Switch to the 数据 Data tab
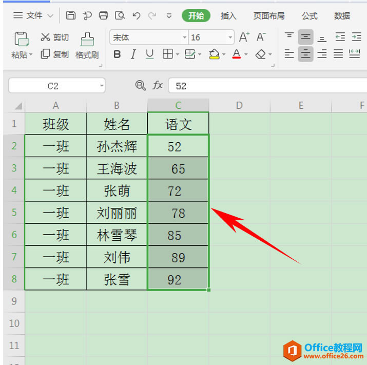 coord(342,16)
